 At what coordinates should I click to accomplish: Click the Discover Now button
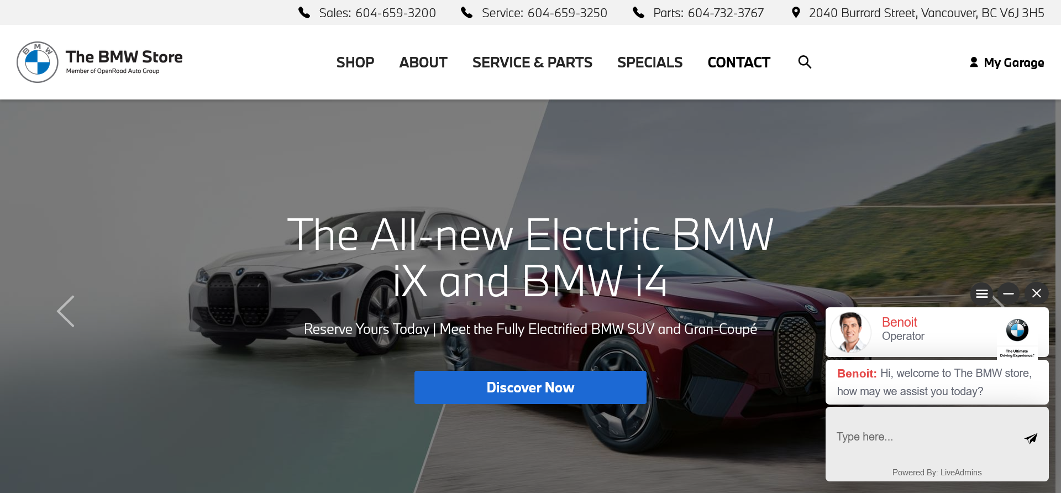coord(530,387)
